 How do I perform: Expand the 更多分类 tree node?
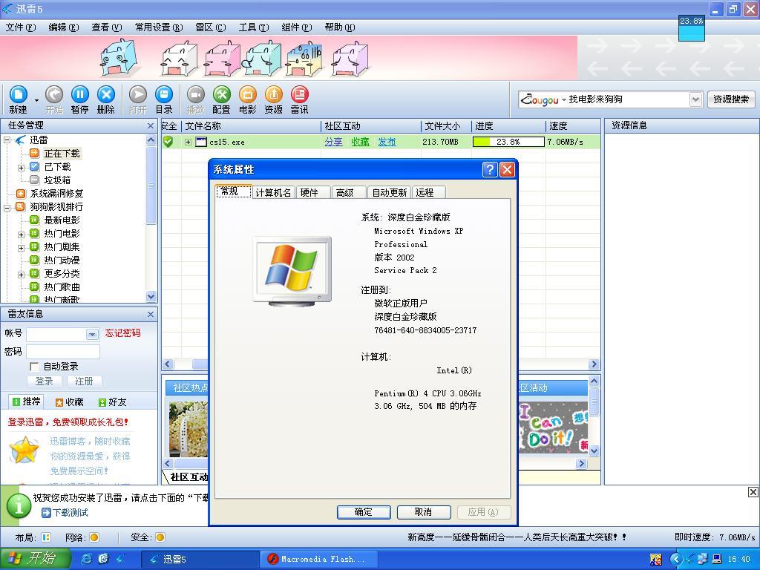pos(22,275)
